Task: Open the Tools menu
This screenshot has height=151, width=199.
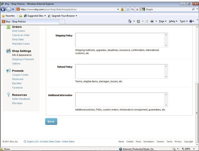Action: tap(184, 21)
